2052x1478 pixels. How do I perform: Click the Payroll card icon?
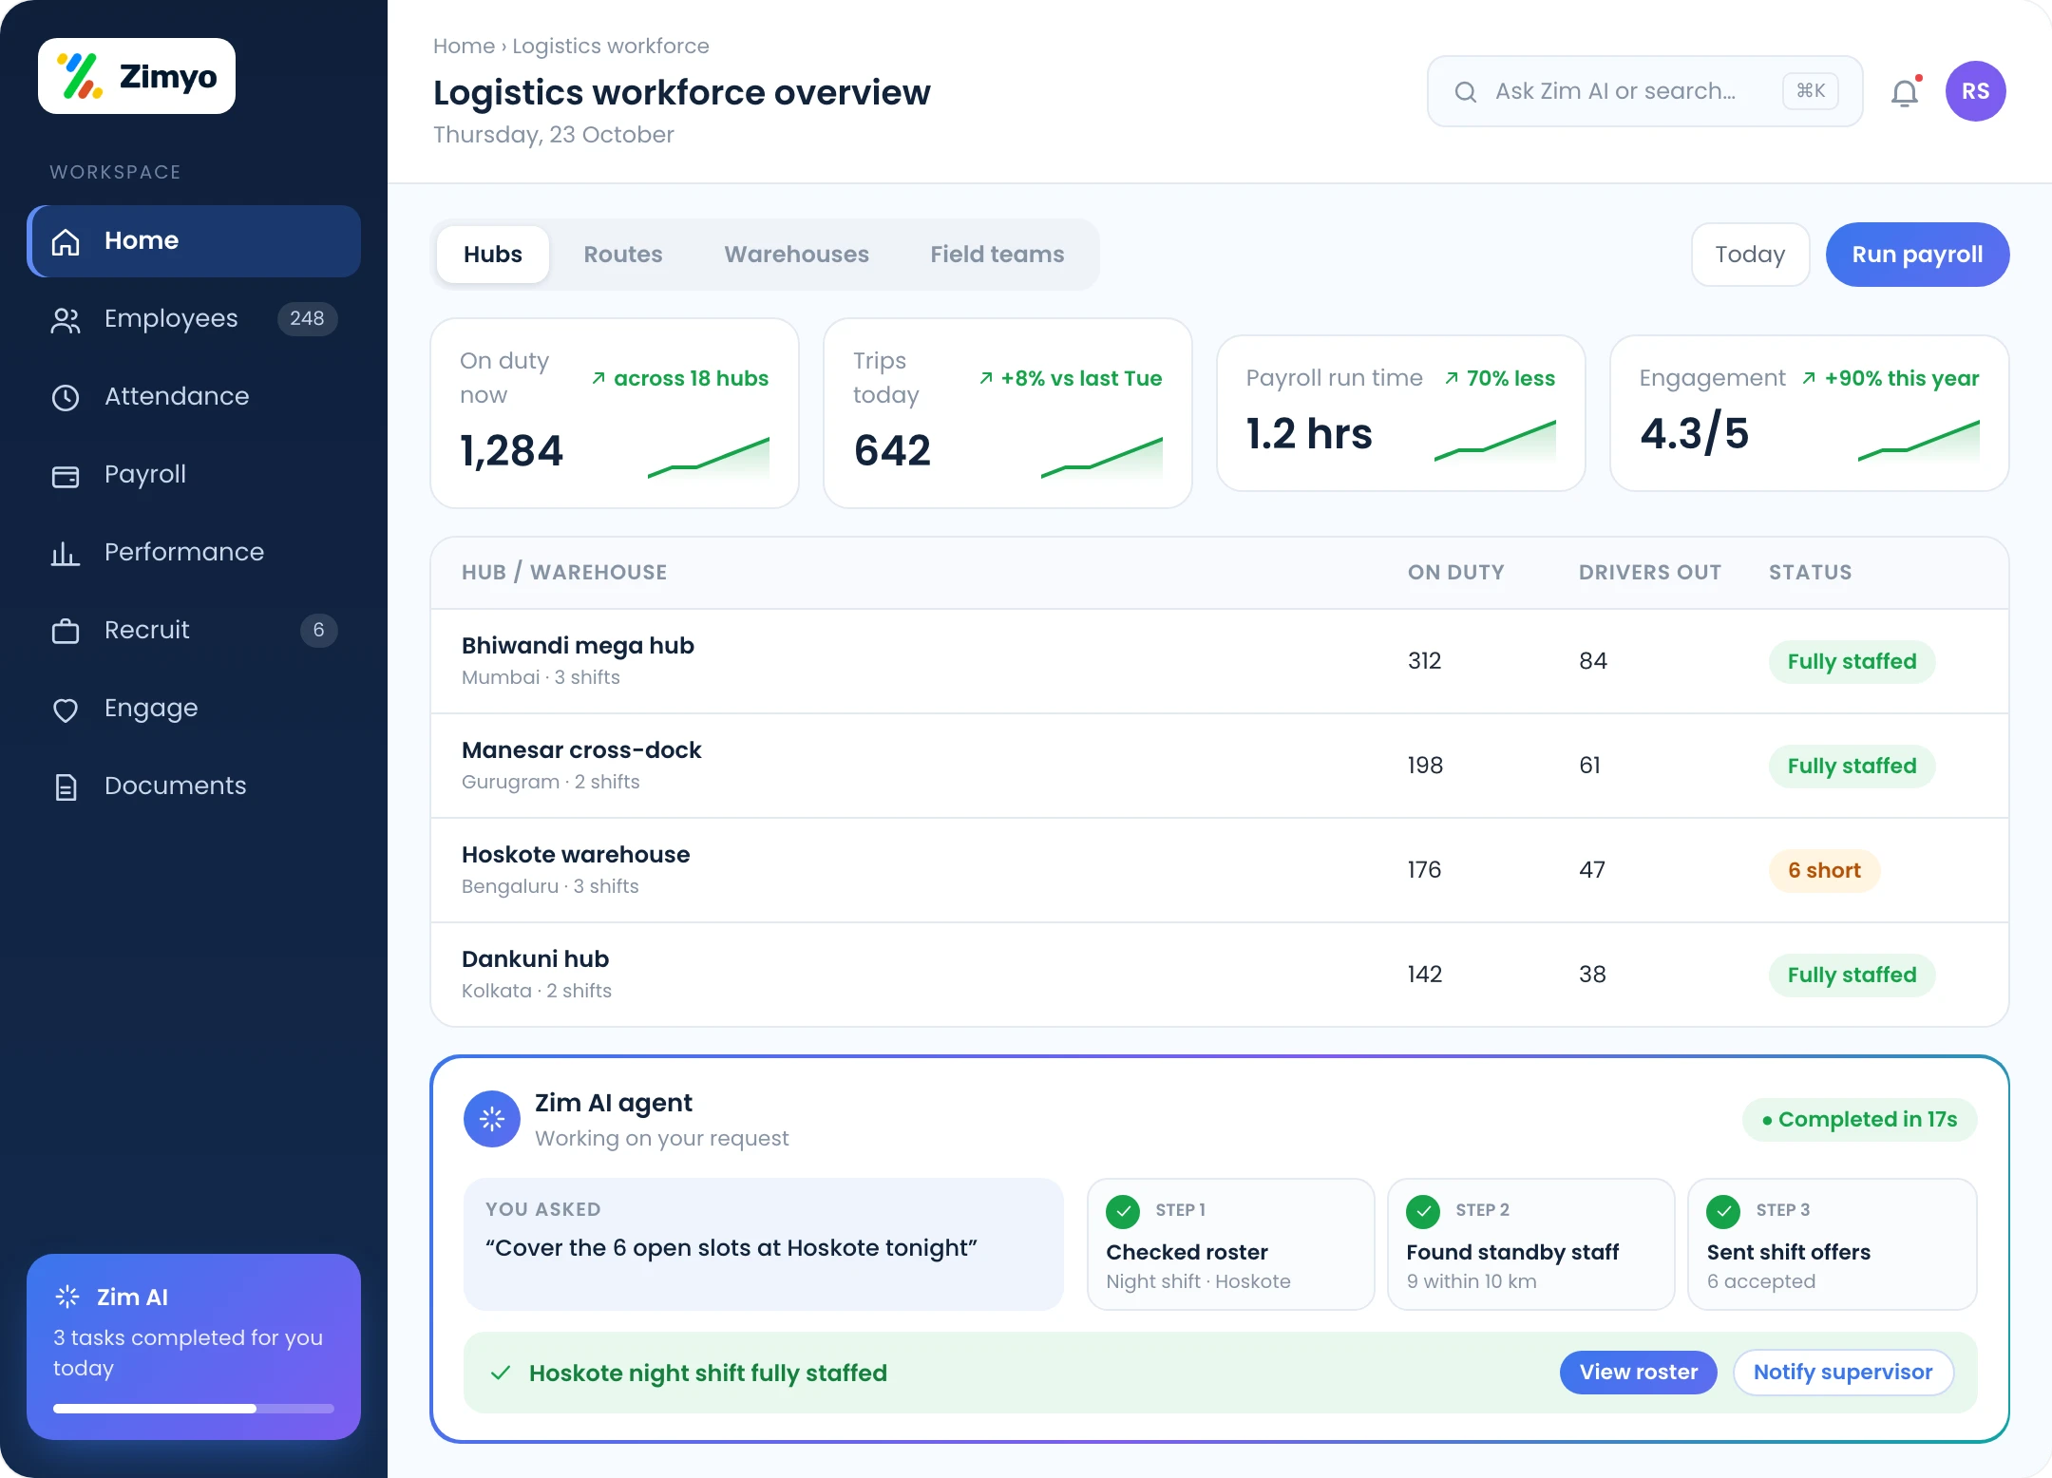pos(66,475)
